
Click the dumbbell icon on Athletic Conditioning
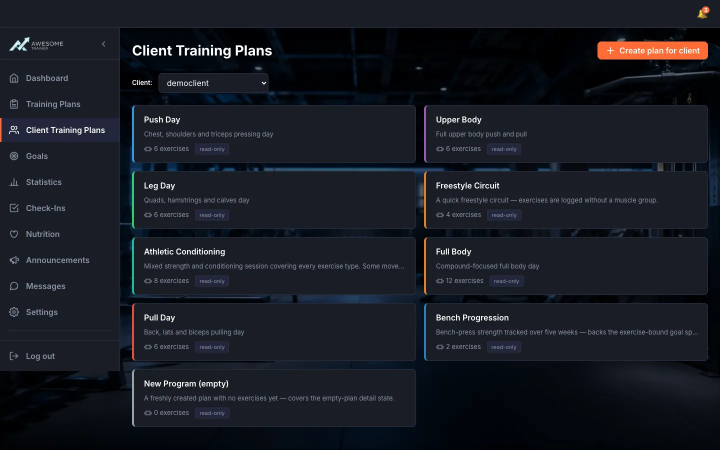[x=148, y=281]
